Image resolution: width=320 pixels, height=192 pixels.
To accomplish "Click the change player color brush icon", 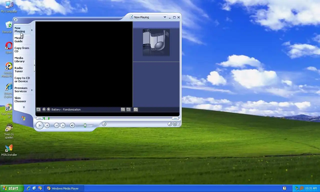I will coord(170,124).
